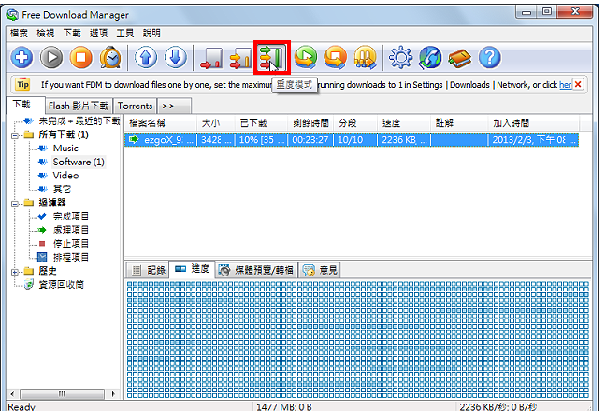Viewport: 606px width, 411px height.
Task: Select the 所有下載 (1) folder
Action: (64, 135)
